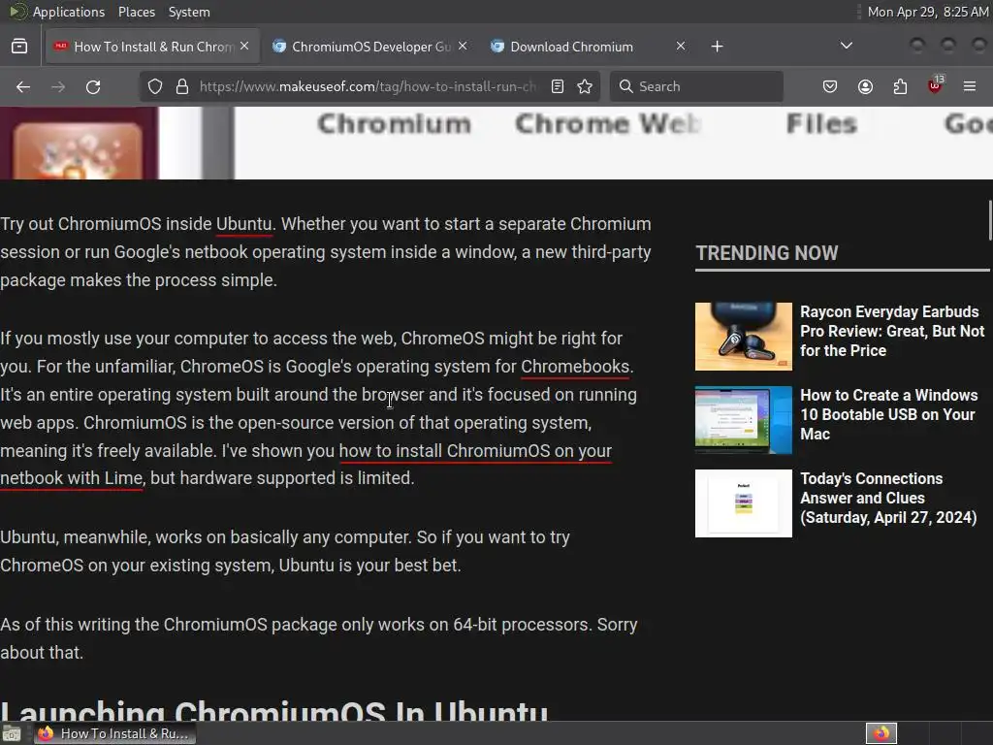
Task: Expand the list all tabs chevron
Action: click(846, 46)
